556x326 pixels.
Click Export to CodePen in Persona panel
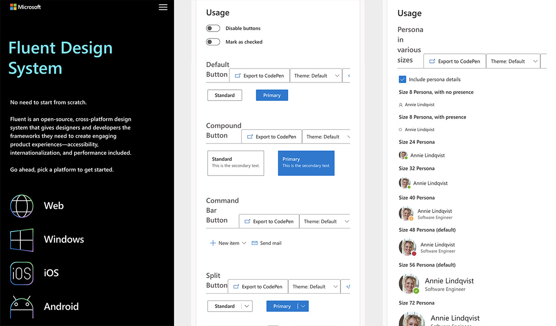pos(455,61)
